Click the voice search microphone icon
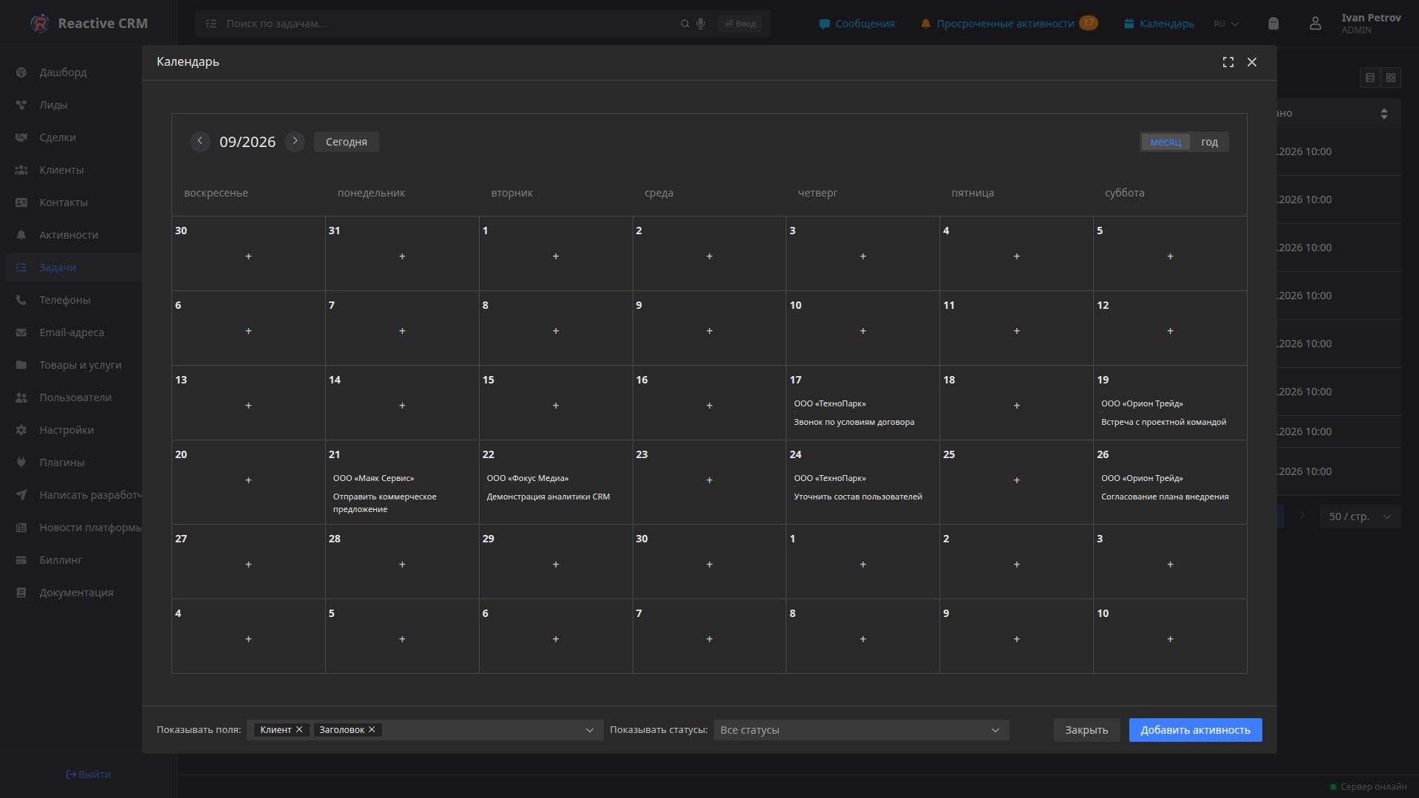The image size is (1419, 798). click(701, 24)
